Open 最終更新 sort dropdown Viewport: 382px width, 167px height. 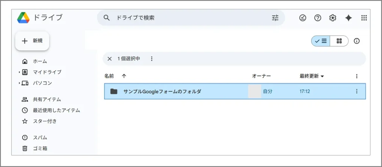pyautogui.click(x=311, y=76)
